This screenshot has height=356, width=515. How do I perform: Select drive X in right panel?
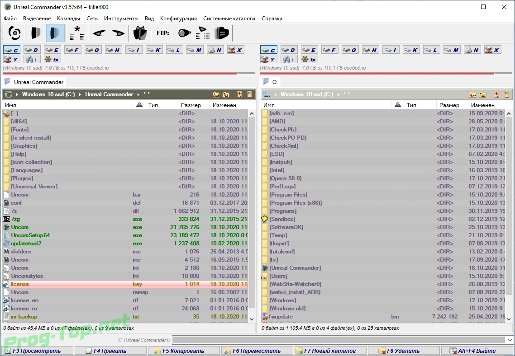pyautogui.click(x=492, y=50)
